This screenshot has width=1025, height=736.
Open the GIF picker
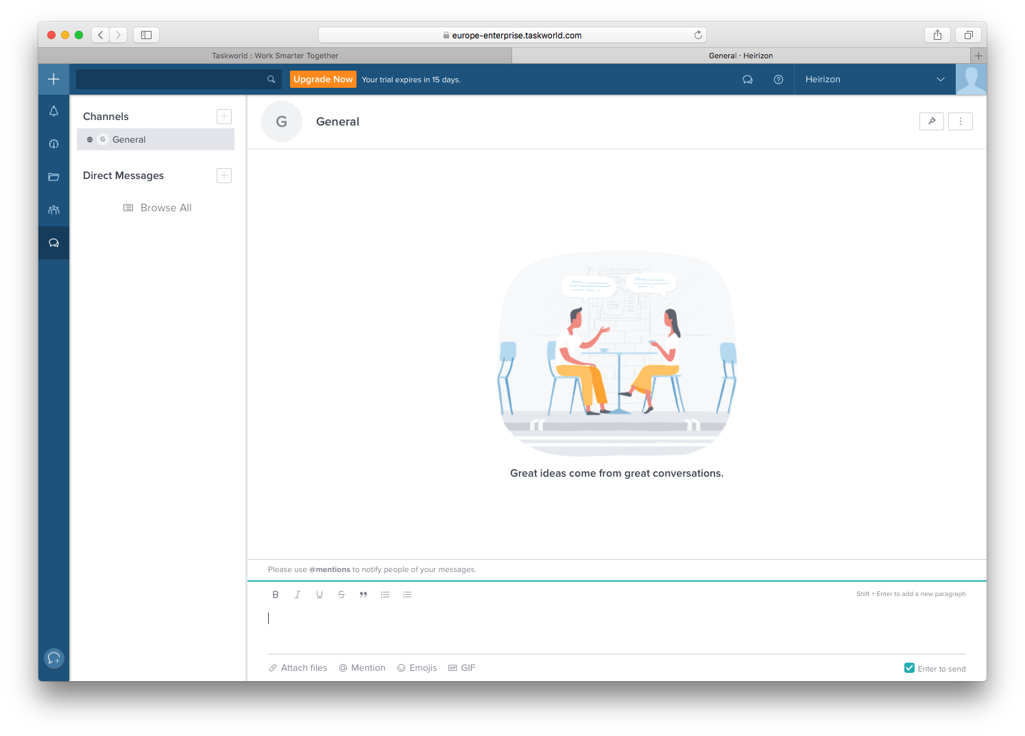pyautogui.click(x=461, y=668)
